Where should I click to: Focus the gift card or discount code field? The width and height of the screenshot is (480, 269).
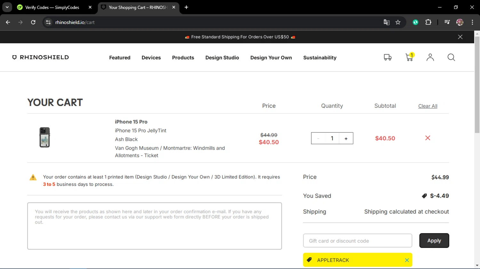coord(357,241)
